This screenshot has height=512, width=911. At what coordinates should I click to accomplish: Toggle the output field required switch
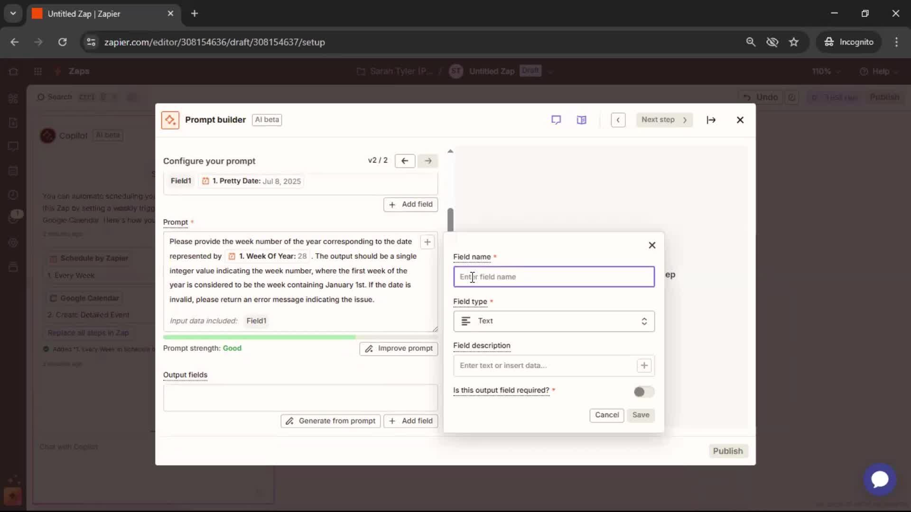[644, 392]
